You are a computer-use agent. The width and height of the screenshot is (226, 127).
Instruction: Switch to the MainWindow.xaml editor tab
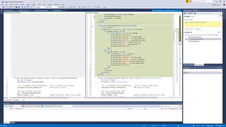pos(24,11)
